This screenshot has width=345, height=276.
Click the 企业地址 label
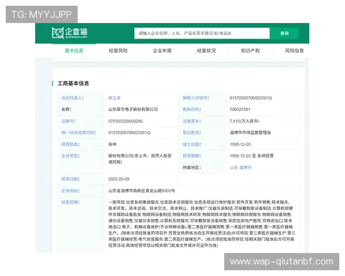pos(70,190)
